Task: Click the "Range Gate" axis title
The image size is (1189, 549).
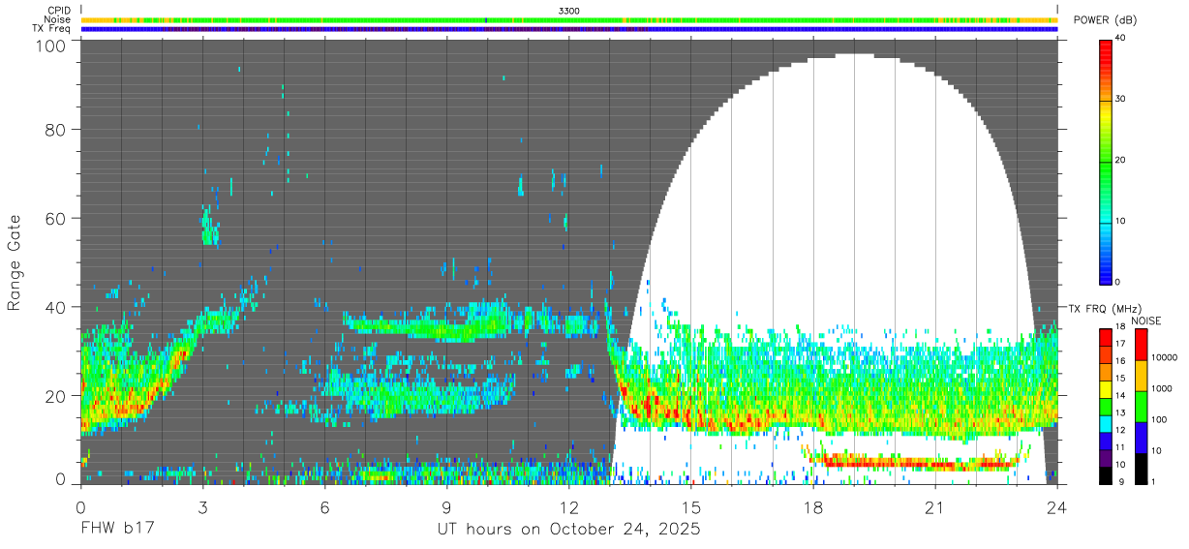Action: (x=15, y=261)
